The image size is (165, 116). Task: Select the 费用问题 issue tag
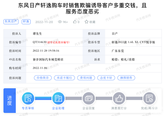pos(86,78)
